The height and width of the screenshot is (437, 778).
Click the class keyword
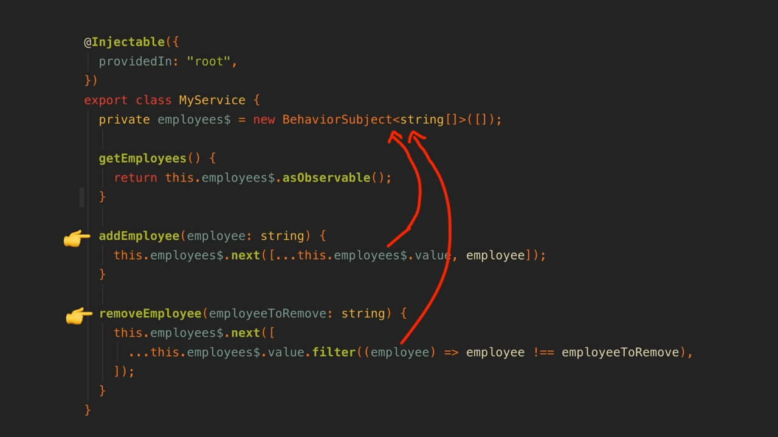coord(154,100)
